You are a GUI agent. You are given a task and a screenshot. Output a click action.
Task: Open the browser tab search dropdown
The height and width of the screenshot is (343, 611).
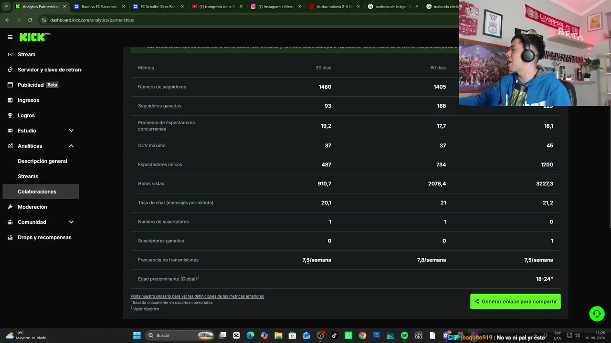(6, 7)
